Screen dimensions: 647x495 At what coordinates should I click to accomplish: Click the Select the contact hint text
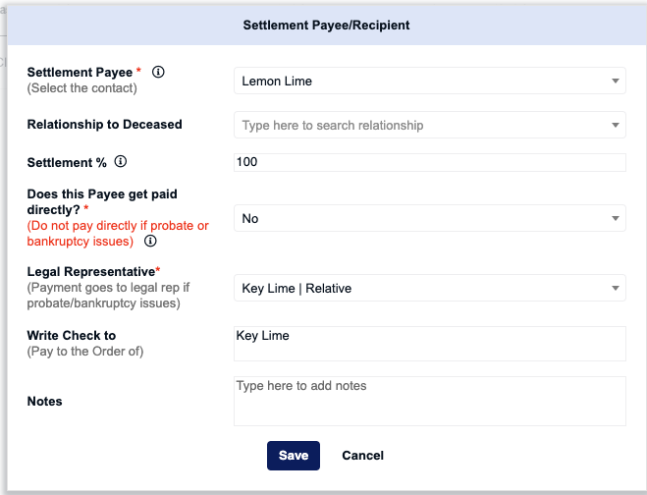82,88
